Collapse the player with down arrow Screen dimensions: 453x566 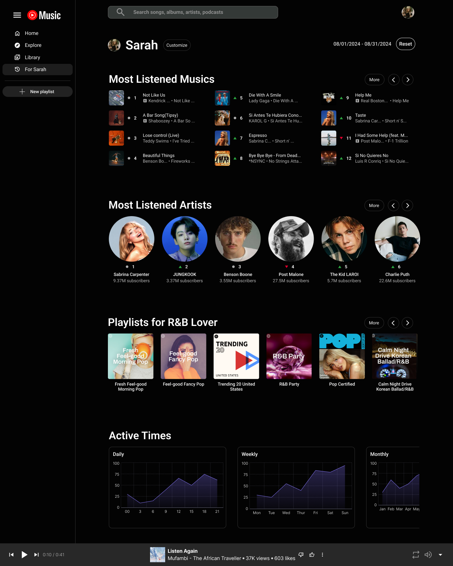coord(440,555)
